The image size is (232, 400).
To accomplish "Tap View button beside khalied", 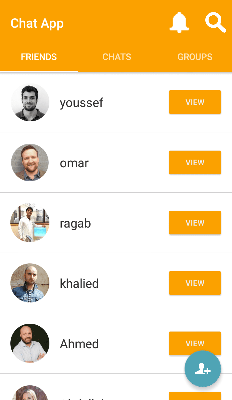I will coord(195,283).
